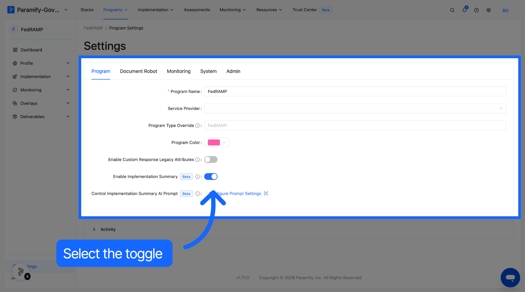
Task: Switch to the System tab
Action: tap(208, 71)
